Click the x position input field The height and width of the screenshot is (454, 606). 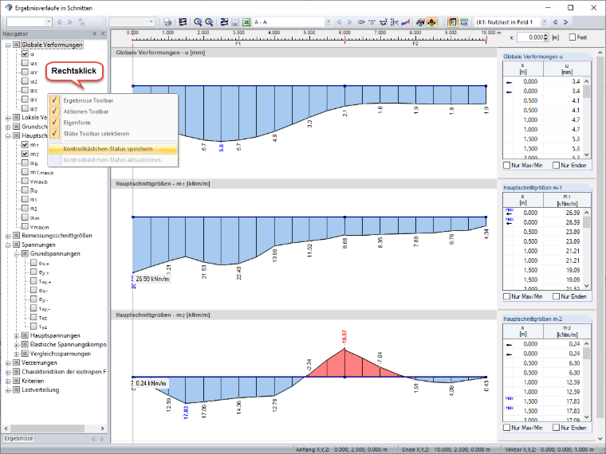pos(530,37)
